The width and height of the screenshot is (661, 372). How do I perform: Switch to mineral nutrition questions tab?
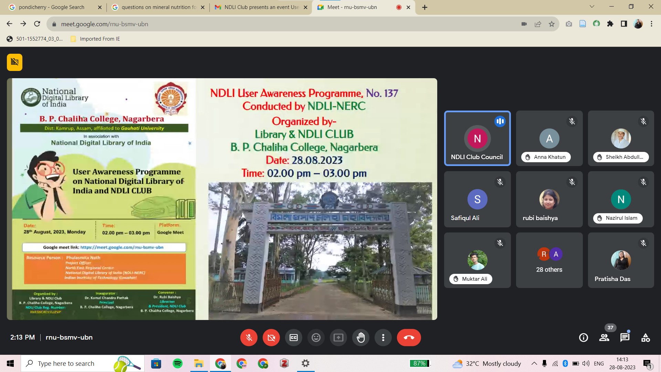158,7
